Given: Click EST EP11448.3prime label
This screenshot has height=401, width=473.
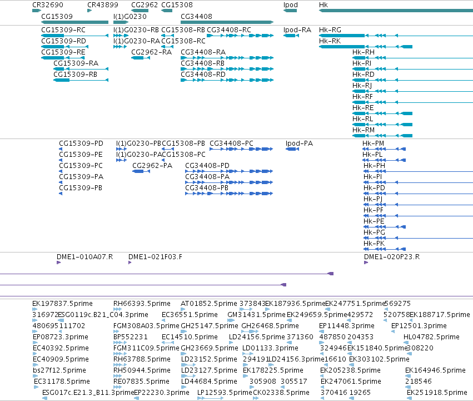Looking at the screenshot, I should click(x=347, y=326).
